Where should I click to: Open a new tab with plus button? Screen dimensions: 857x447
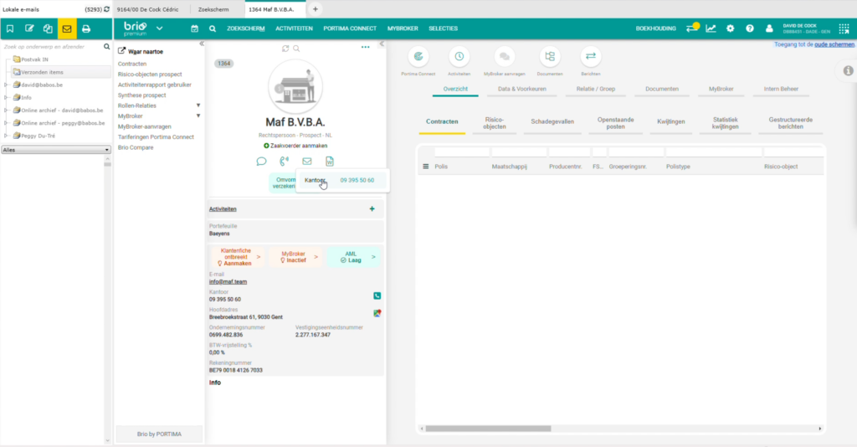click(x=316, y=9)
